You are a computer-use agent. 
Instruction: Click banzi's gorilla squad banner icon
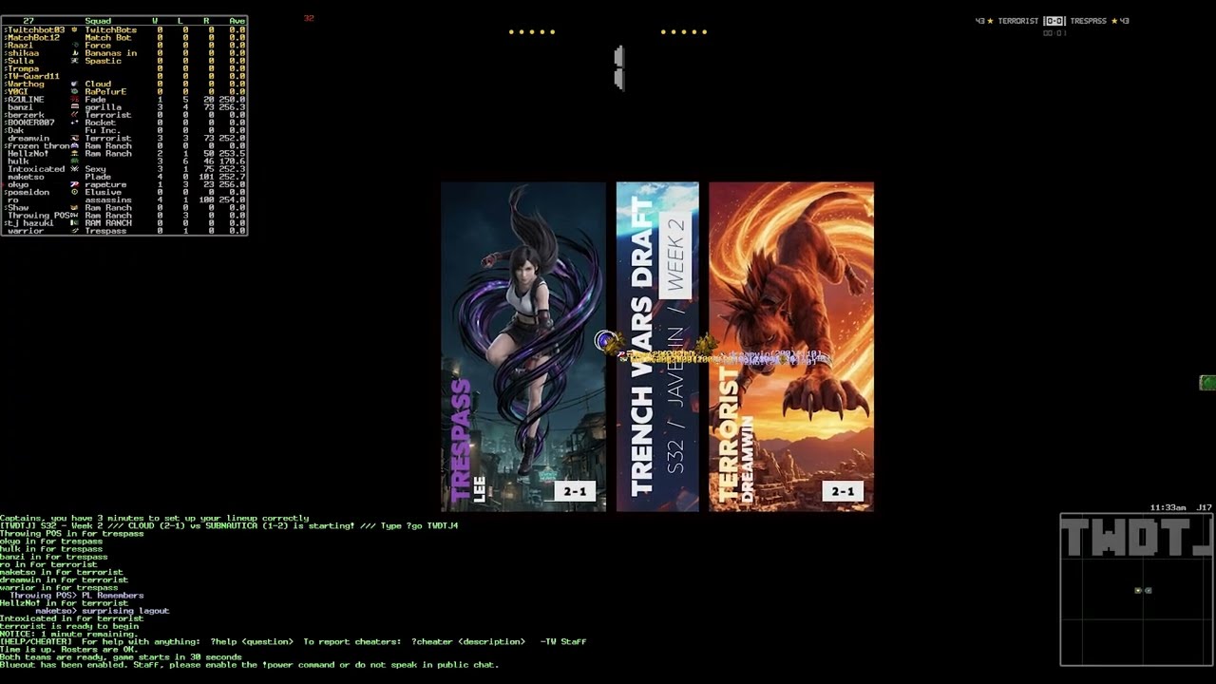point(74,107)
